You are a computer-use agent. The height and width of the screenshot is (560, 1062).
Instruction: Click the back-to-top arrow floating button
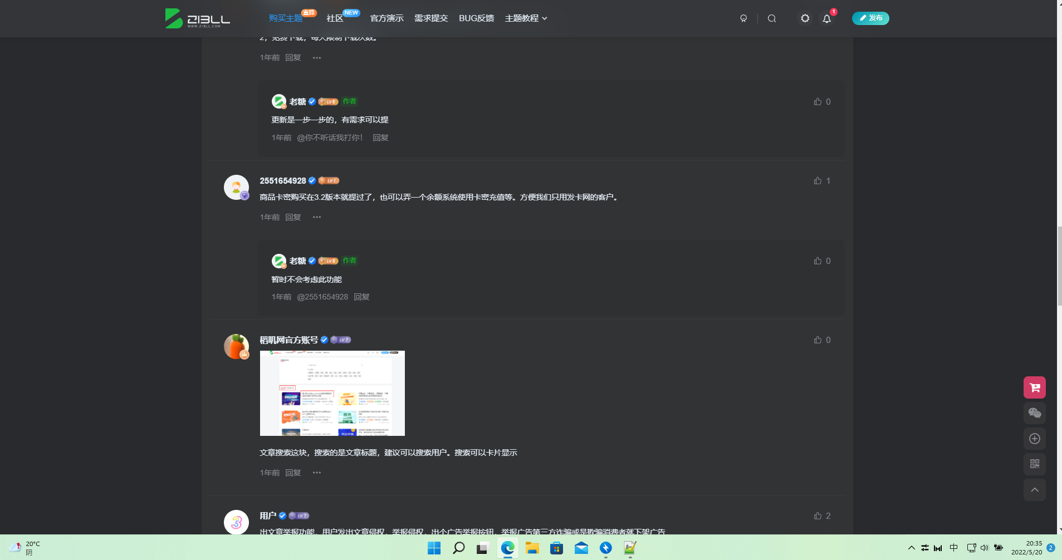click(1034, 490)
